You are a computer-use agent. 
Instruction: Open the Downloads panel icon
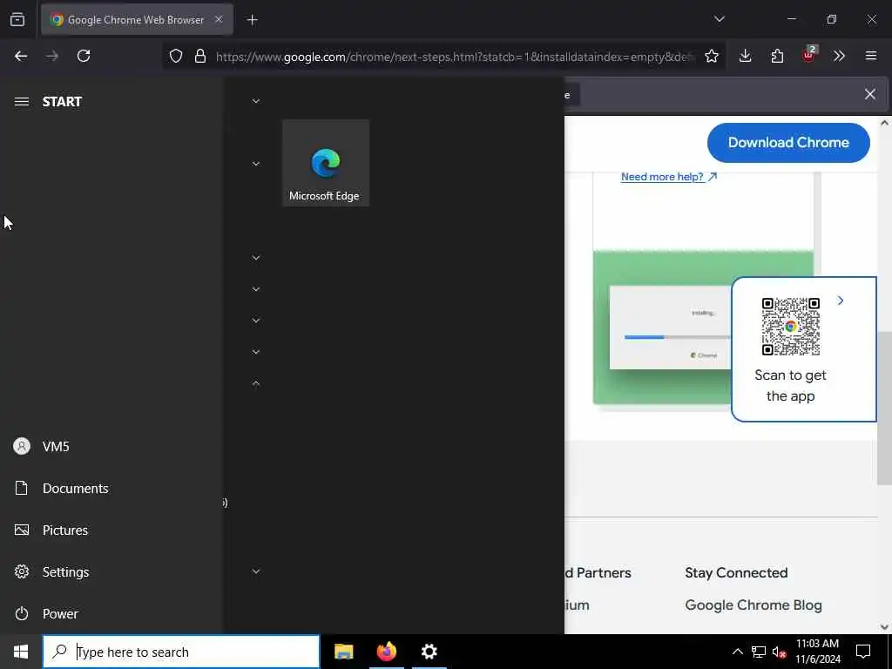tap(746, 56)
